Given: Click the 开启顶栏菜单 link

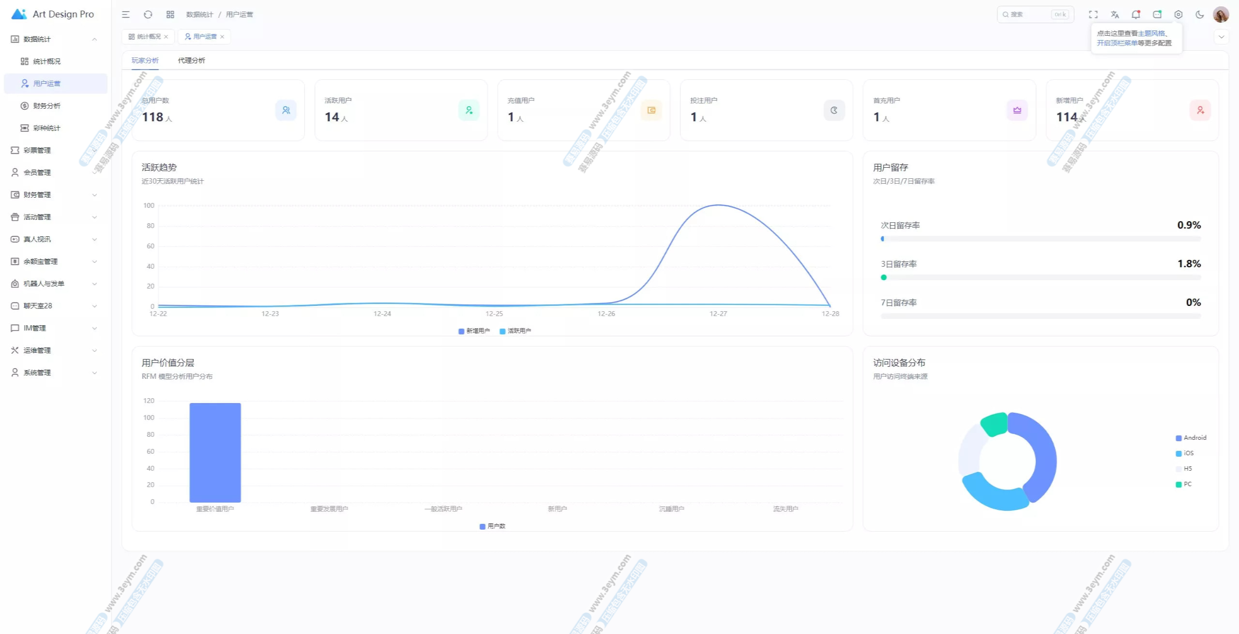Looking at the screenshot, I should (1117, 43).
